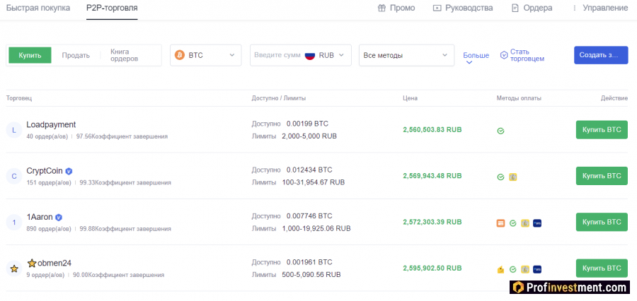Viewport: 637px width, 301px height.
Task: Switch to the Купить mode
Action: point(30,55)
